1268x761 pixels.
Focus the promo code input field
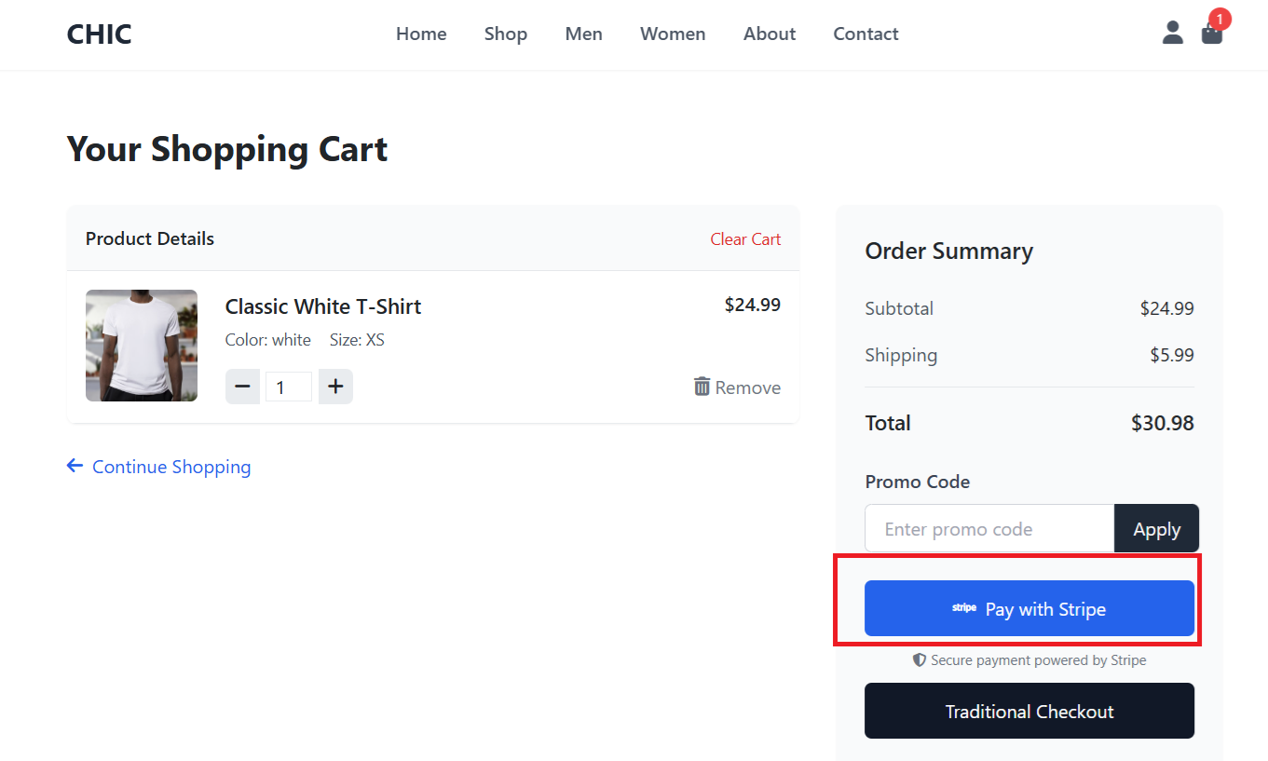tap(988, 529)
